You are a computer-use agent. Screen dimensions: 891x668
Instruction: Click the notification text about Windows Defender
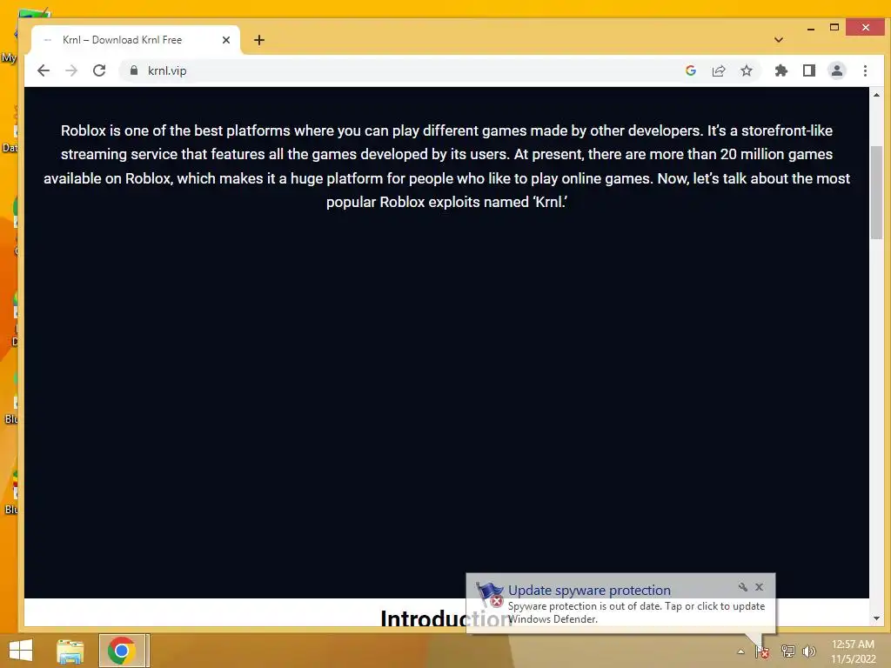coord(636,612)
